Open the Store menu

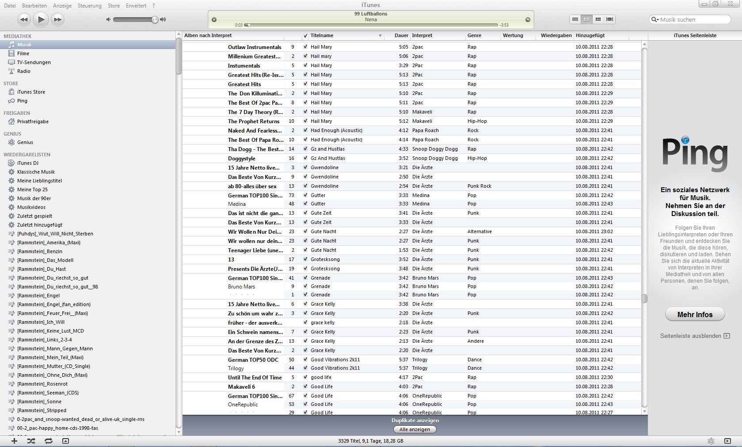click(x=114, y=6)
